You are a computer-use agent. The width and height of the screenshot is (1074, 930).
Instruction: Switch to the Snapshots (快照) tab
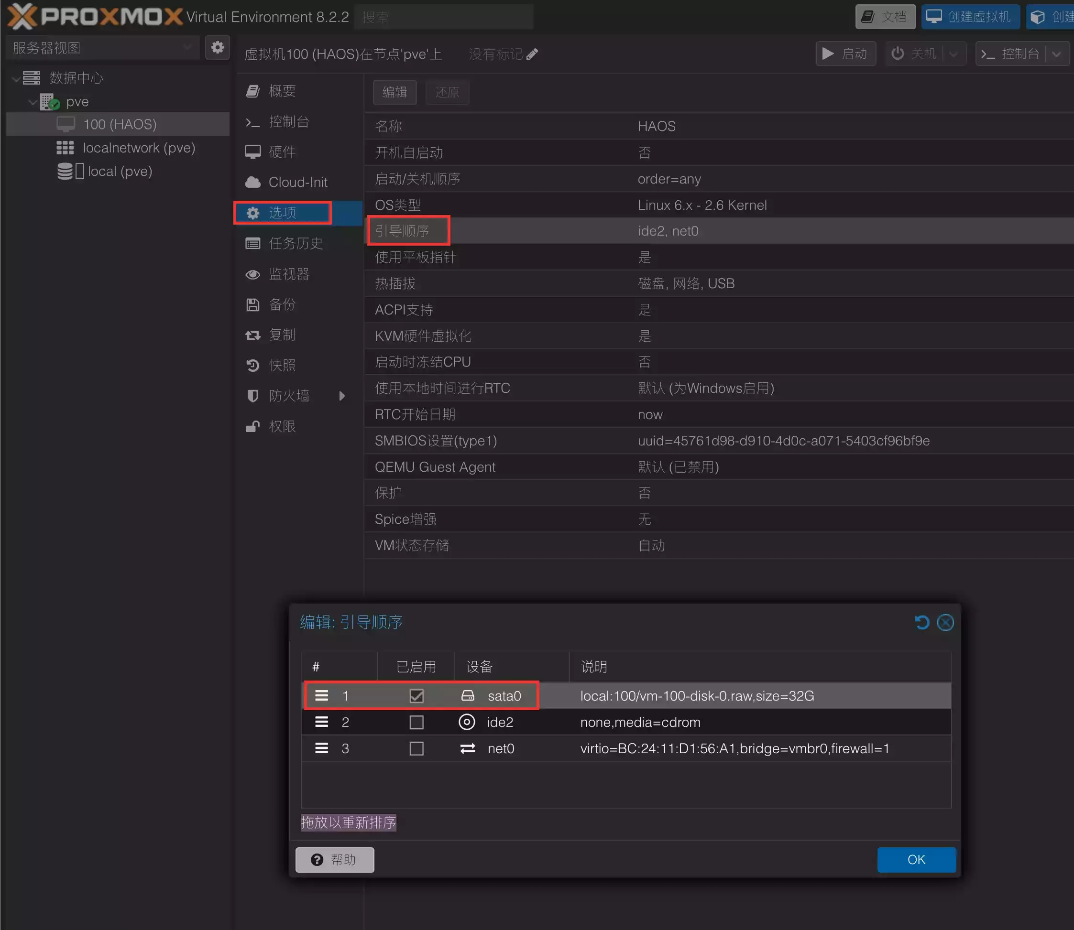282,365
